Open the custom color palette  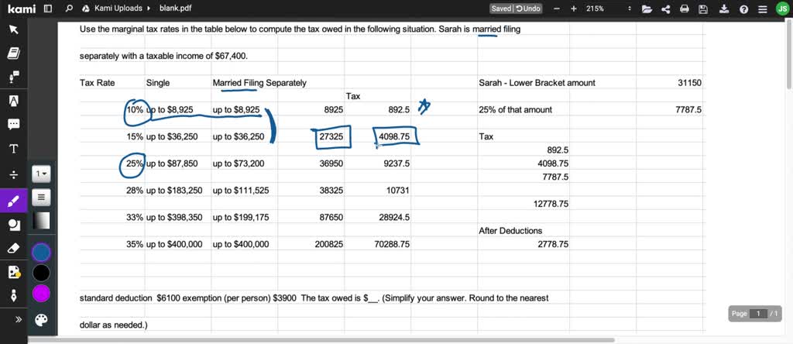(41, 319)
